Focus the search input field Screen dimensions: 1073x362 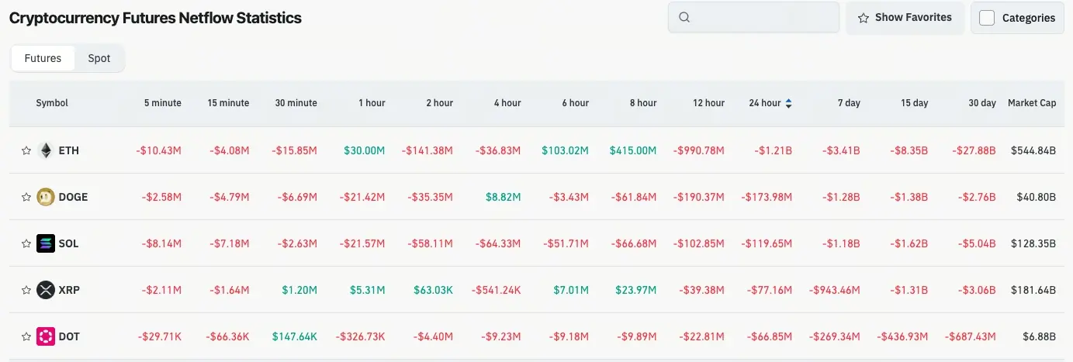pyautogui.click(x=753, y=17)
